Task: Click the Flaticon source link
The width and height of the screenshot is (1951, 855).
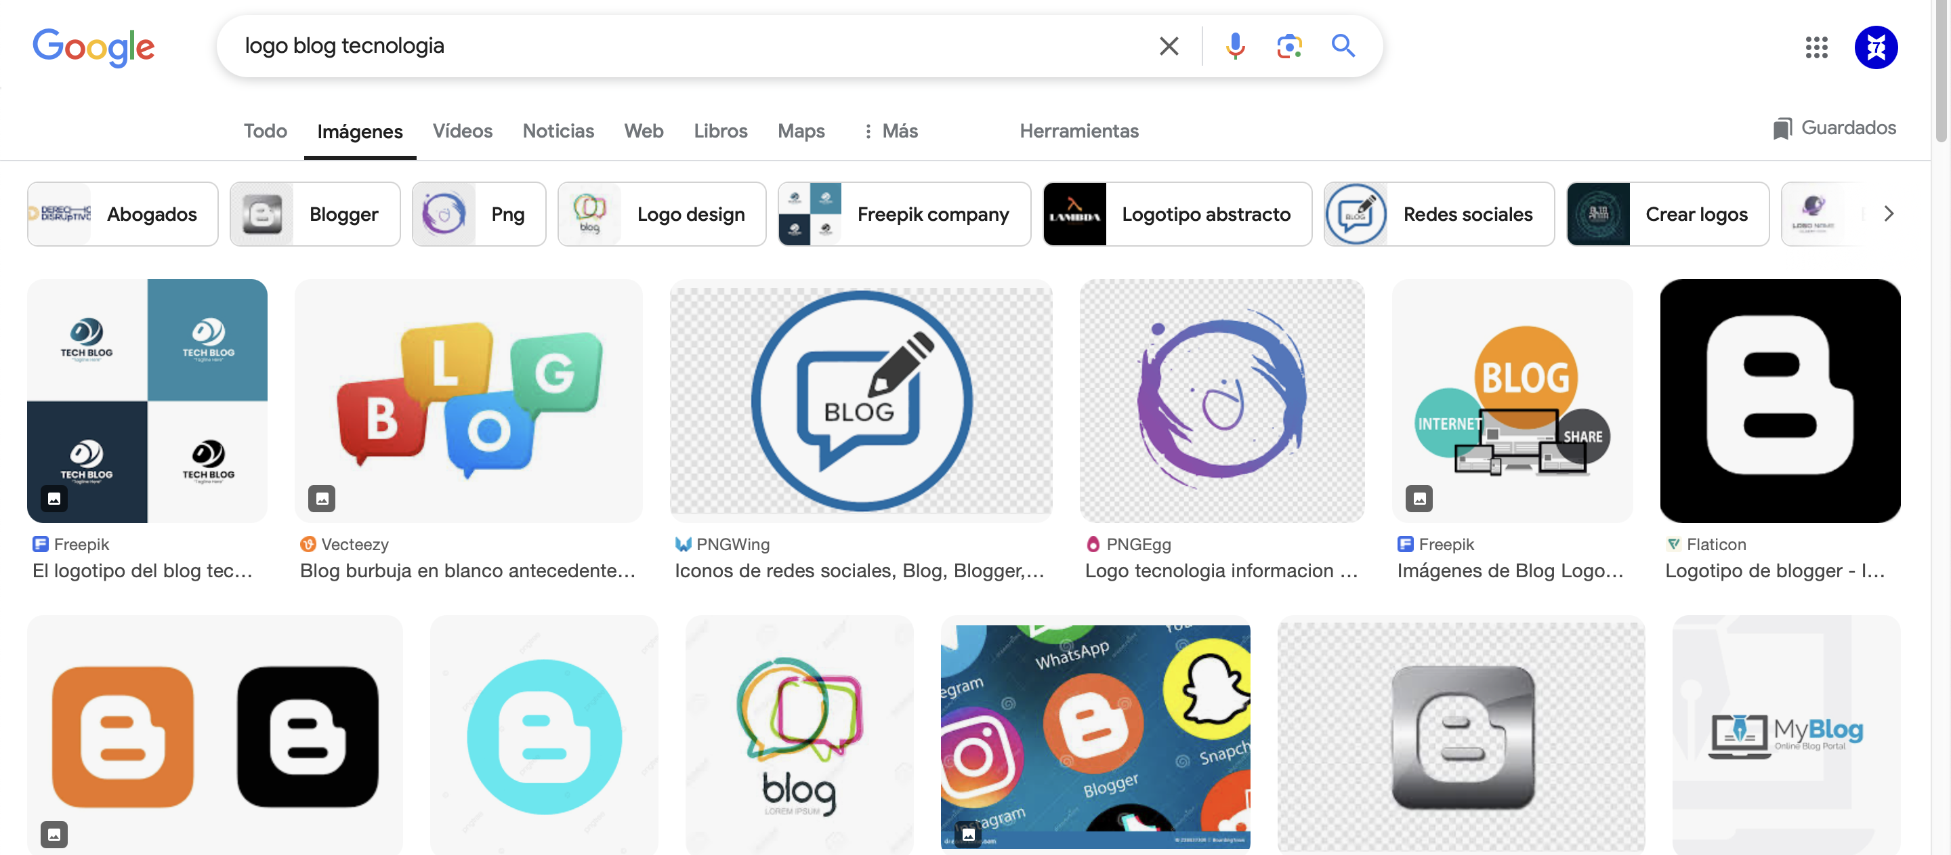Action: tap(1706, 545)
